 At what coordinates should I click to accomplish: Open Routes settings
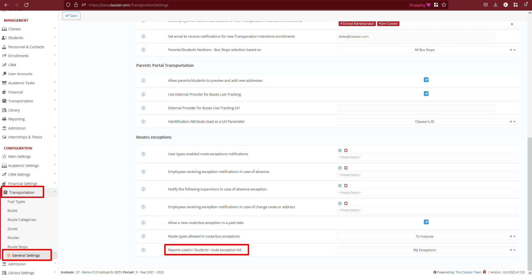coord(13,238)
